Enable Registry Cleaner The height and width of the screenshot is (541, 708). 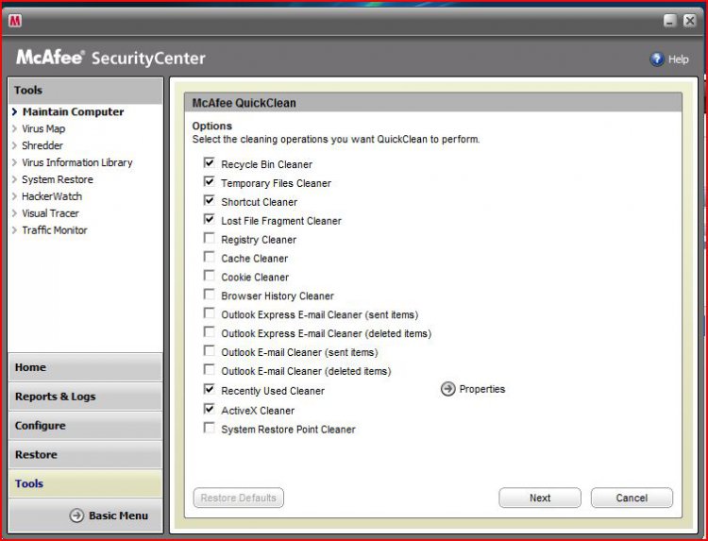click(209, 238)
